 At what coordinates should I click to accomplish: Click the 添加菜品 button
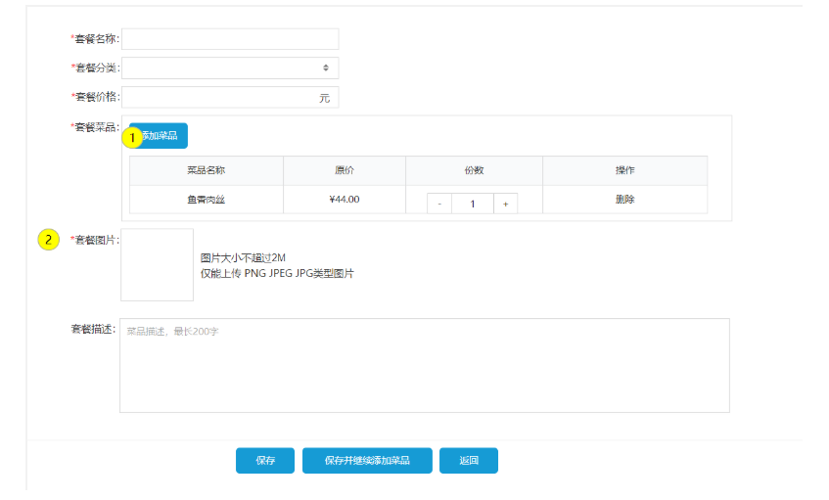tap(159, 136)
